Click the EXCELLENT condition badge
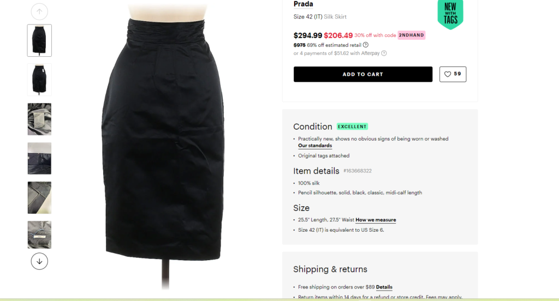This screenshot has height=301, width=559. pos(352,127)
